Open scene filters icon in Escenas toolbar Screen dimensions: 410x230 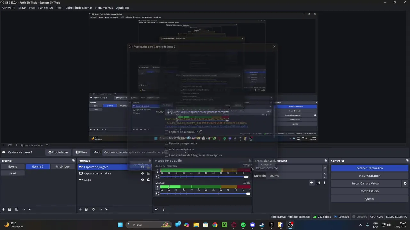pyautogui.click(x=17, y=209)
